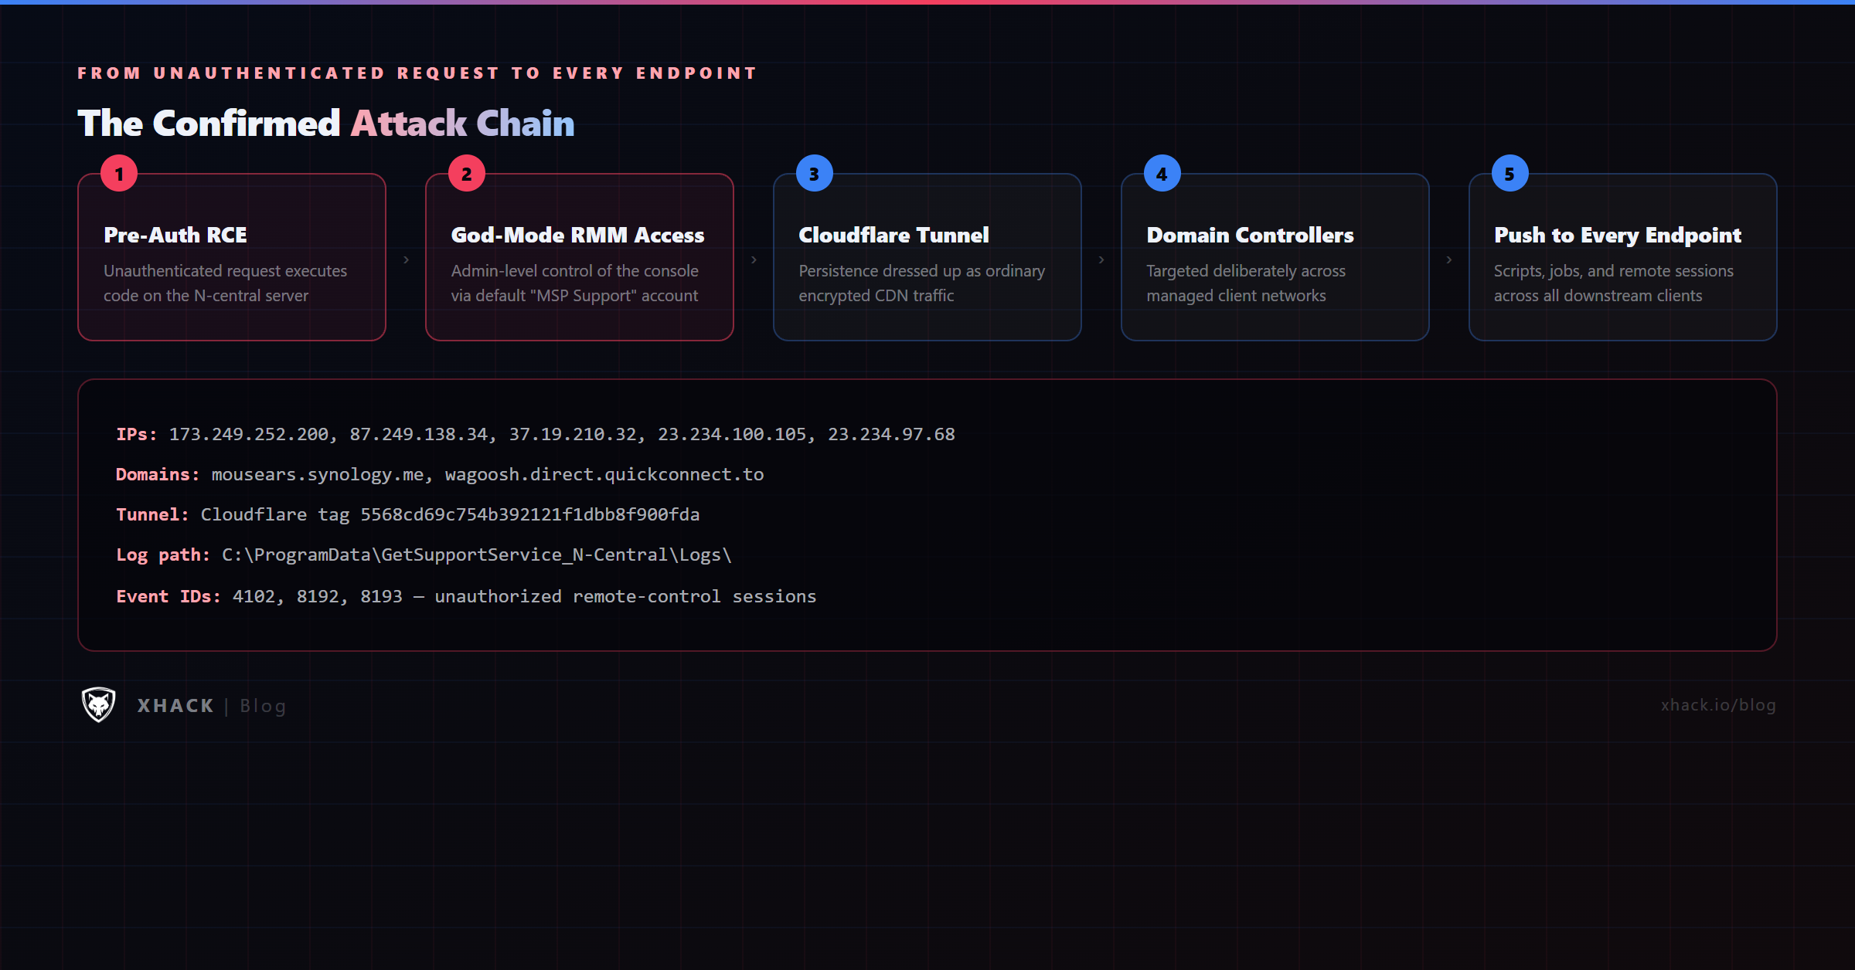Image resolution: width=1855 pixels, height=970 pixels.
Task: Click 'unauthorized remote-control sessions' text
Action: tap(625, 596)
